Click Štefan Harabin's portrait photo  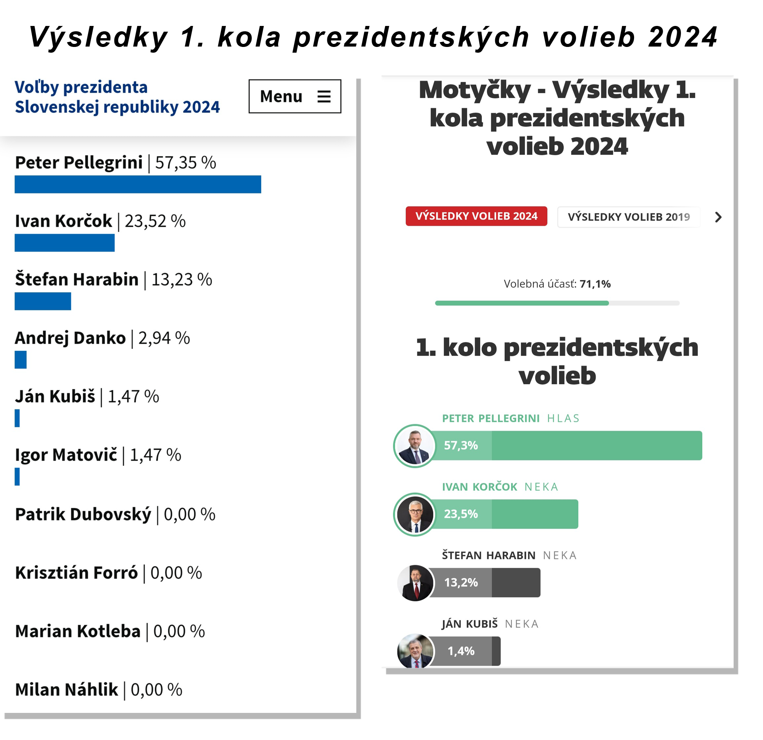pyautogui.click(x=415, y=583)
